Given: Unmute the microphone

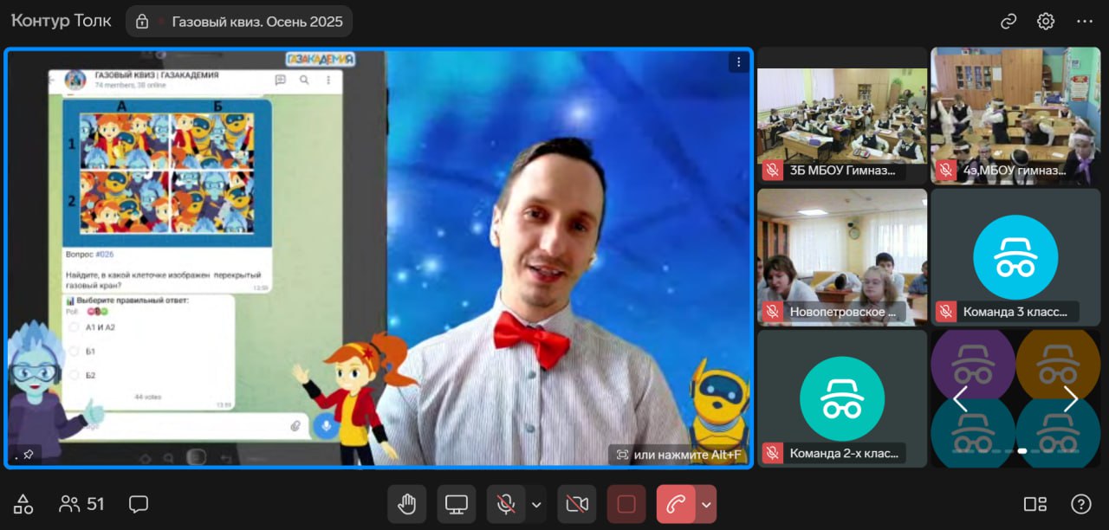Looking at the screenshot, I should coord(506,504).
